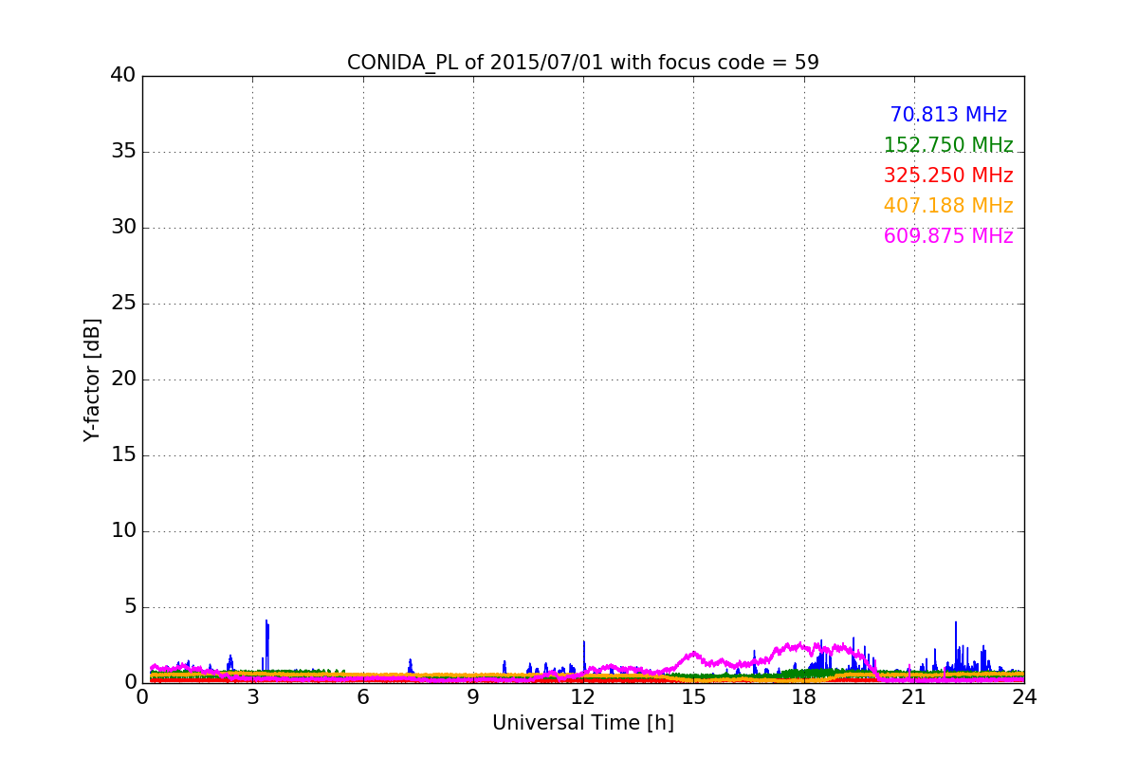The width and height of the screenshot is (1138, 759).
Task: Click the x-axis tick label 3
Action: [x=252, y=697]
